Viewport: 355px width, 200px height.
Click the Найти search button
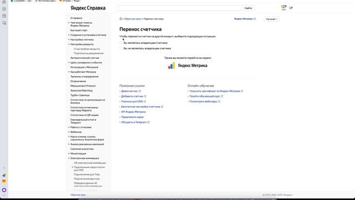pyautogui.click(x=248, y=8)
